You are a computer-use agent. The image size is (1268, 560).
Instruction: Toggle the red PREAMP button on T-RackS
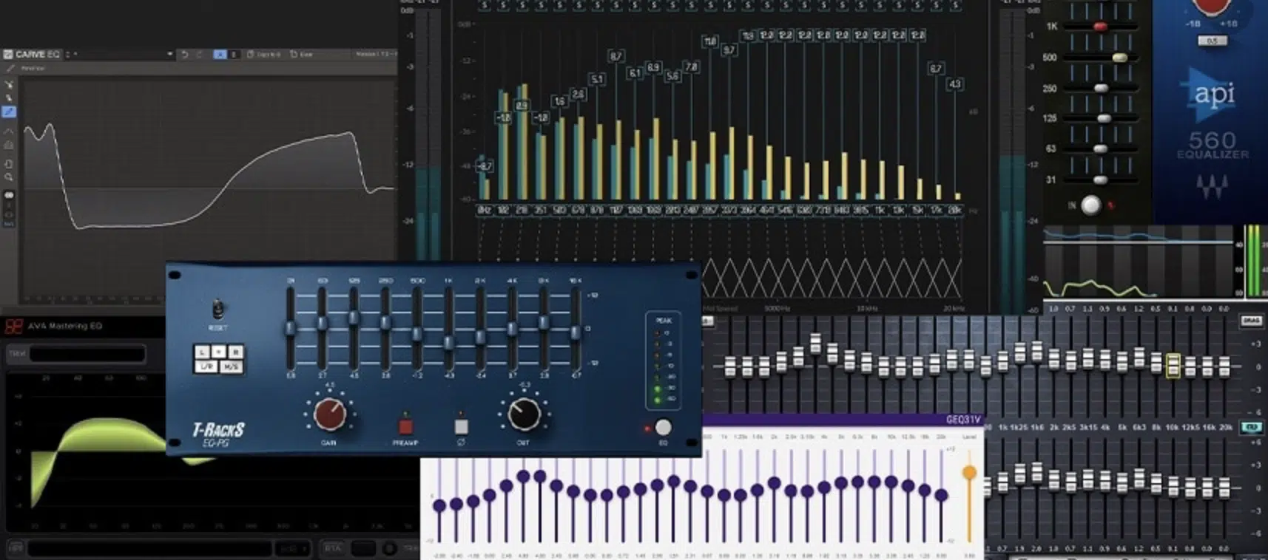(x=405, y=427)
